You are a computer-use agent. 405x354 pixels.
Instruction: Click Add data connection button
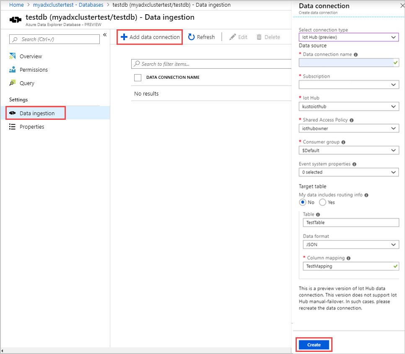(x=150, y=37)
